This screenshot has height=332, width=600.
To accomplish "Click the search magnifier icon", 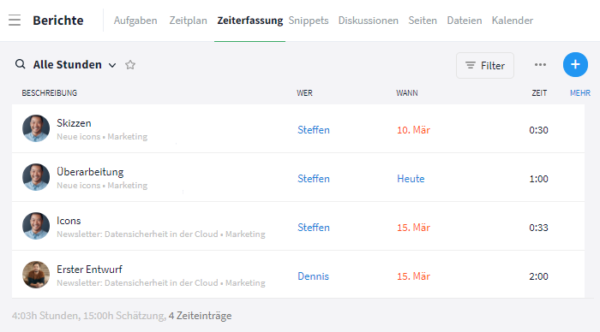I will coord(21,64).
